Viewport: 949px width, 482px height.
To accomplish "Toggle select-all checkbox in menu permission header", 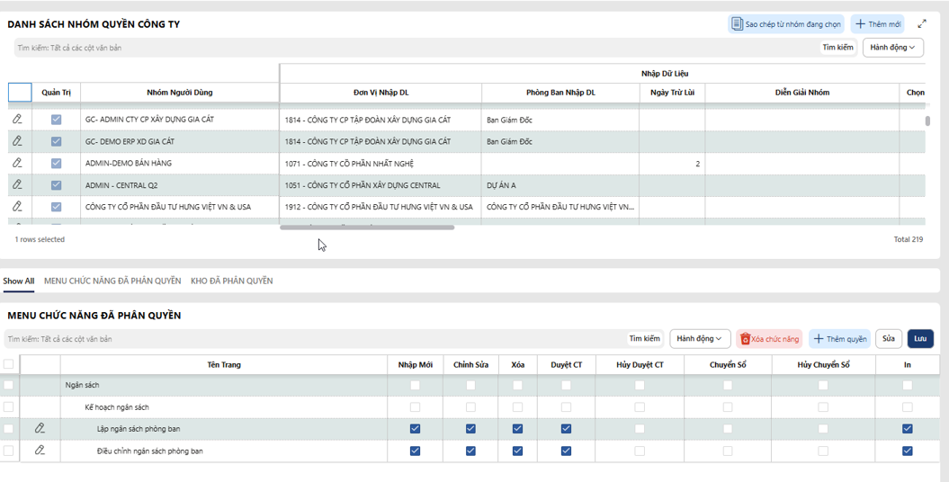I will pyautogui.click(x=8, y=364).
